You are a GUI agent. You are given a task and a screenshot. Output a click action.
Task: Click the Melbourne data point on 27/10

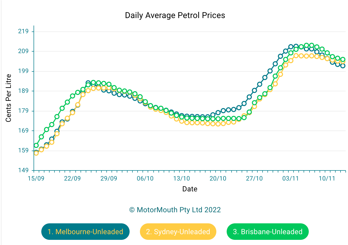(x=255, y=90)
